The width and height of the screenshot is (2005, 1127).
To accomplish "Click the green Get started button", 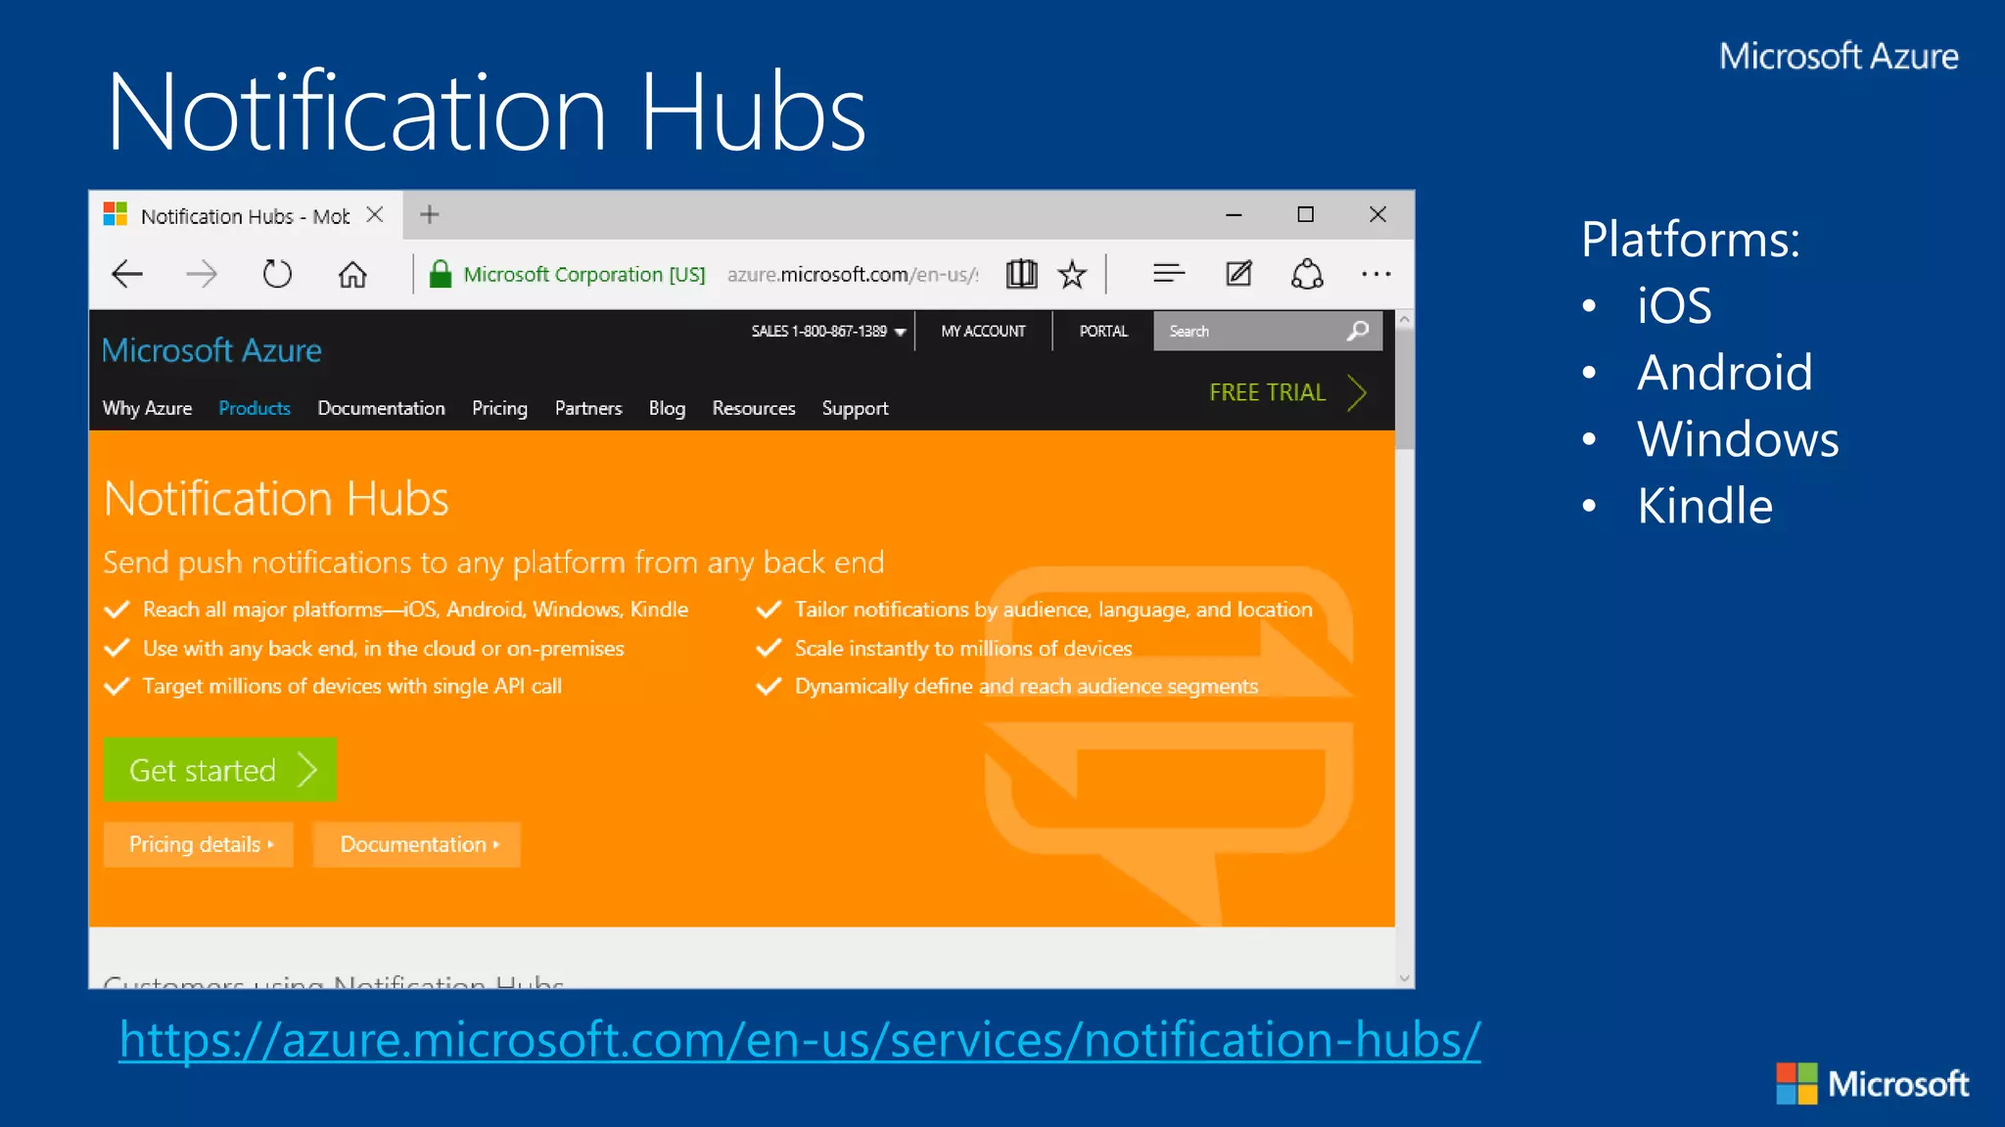I will coord(220,770).
